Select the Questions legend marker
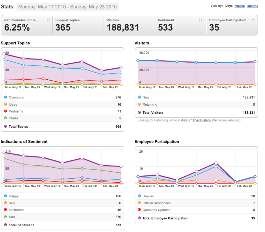Viewport: 265px width, 232px height. click(x=5, y=97)
